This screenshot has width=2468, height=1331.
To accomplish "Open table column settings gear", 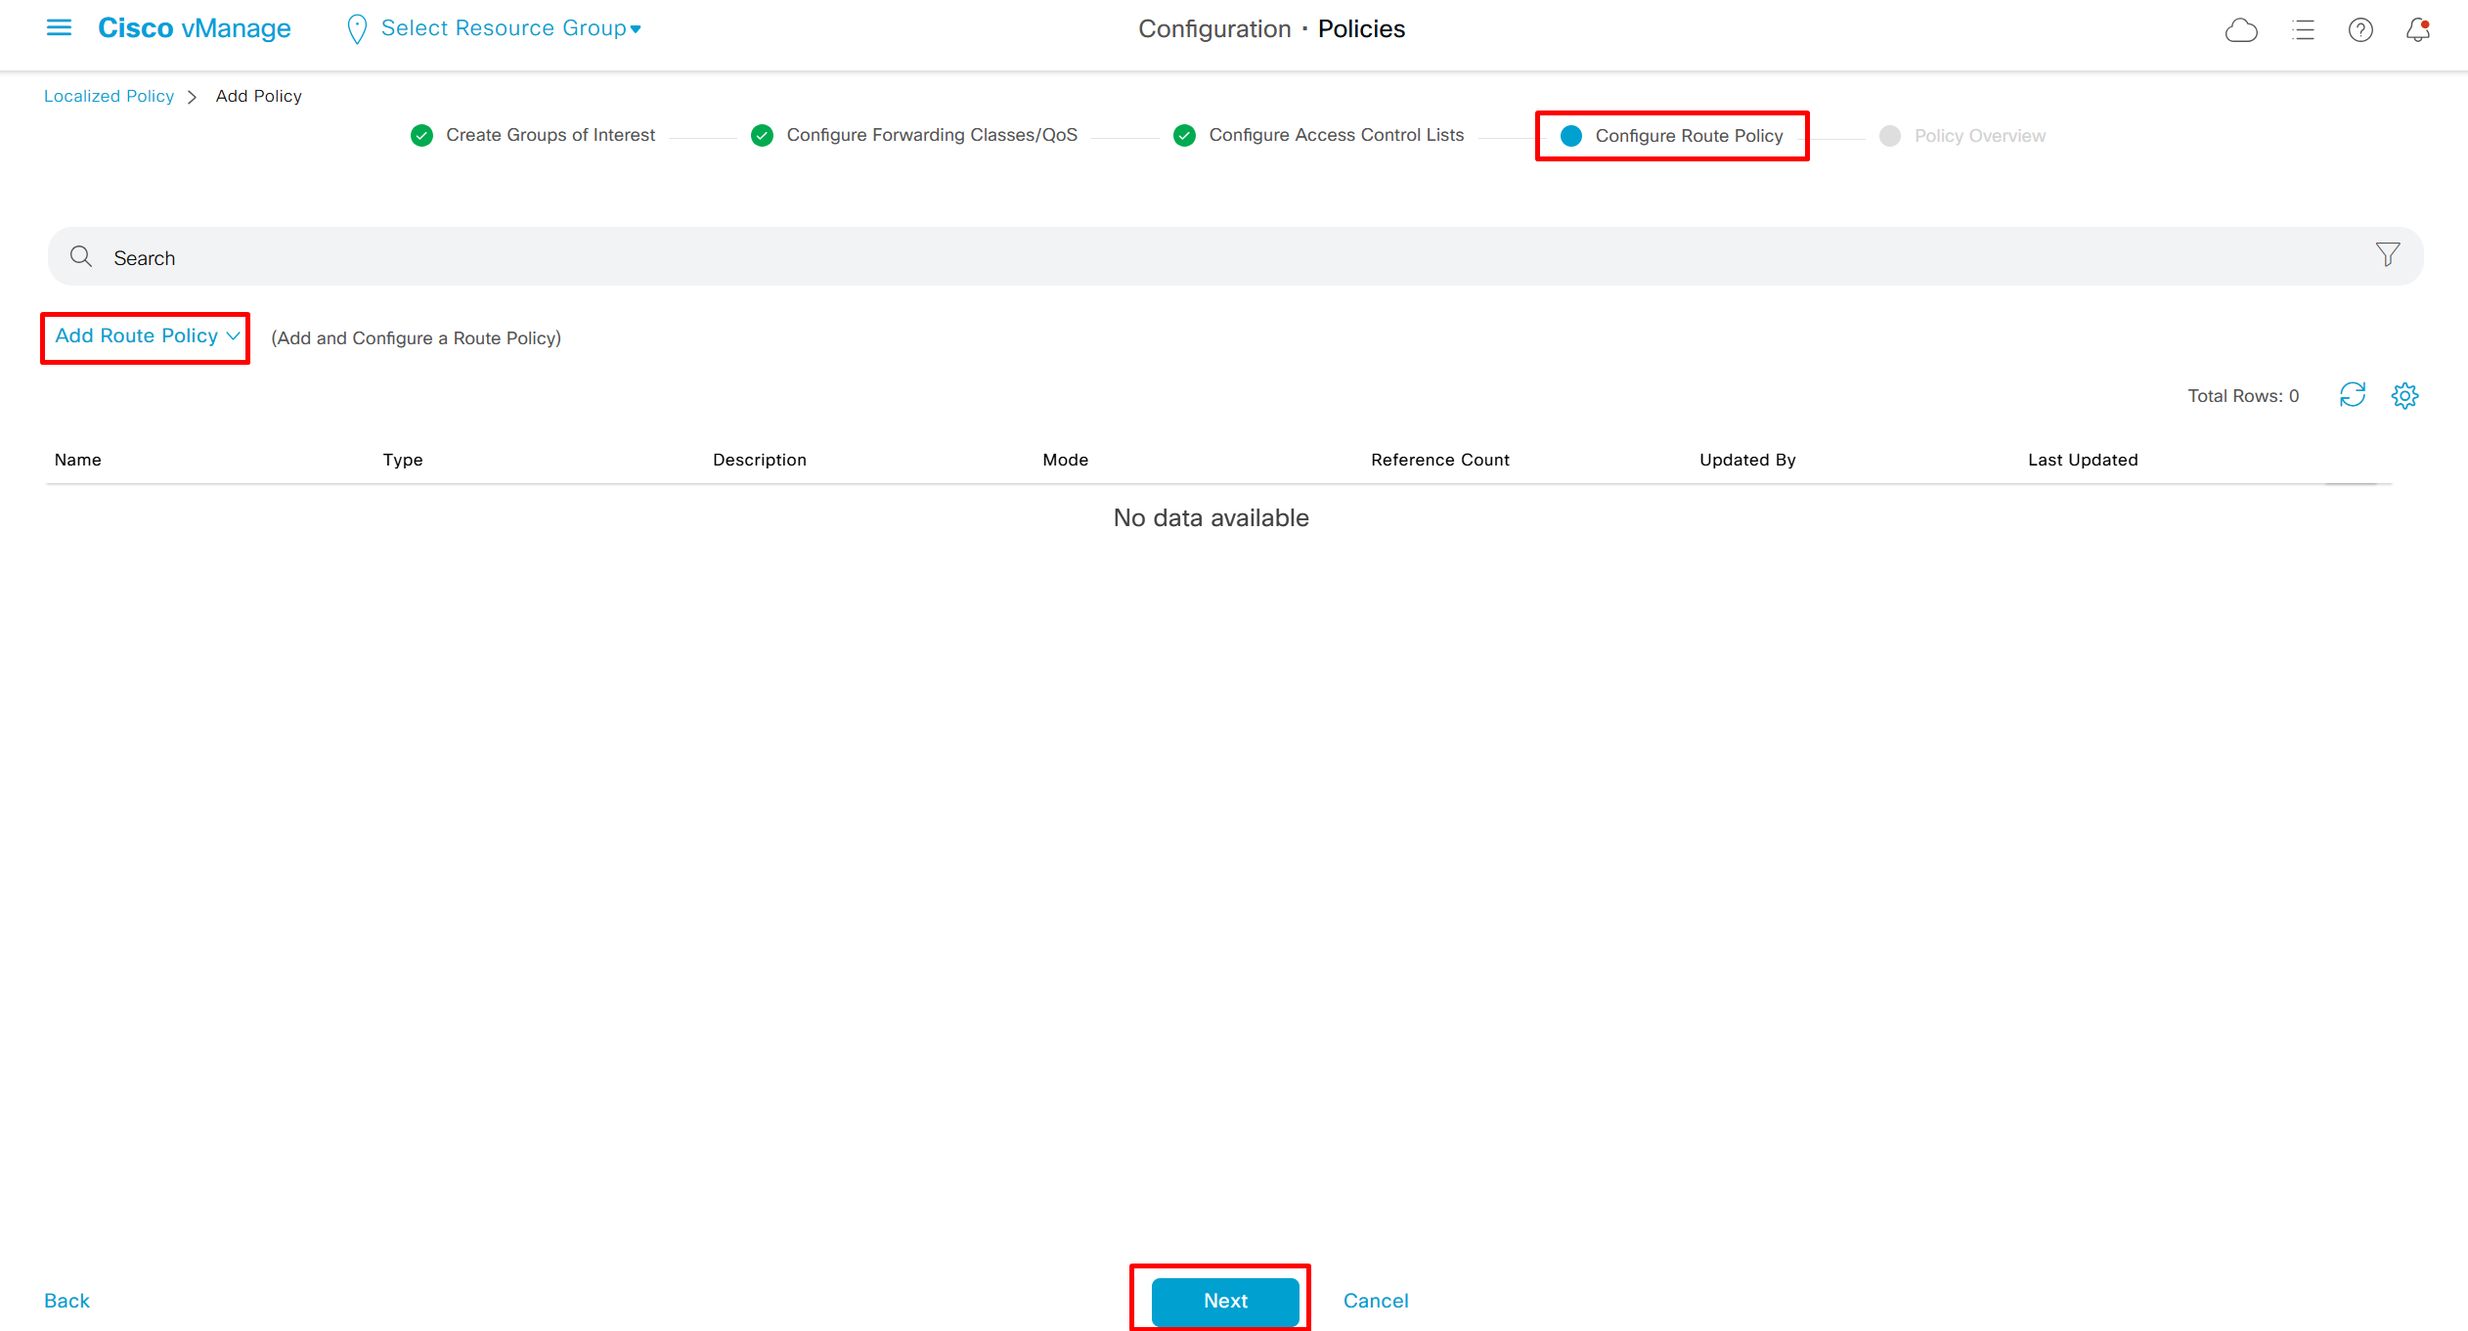I will tap(2404, 396).
